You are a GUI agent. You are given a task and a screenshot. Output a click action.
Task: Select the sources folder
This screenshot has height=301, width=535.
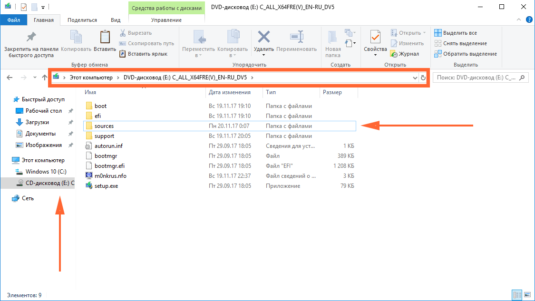(x=219, y=126)
